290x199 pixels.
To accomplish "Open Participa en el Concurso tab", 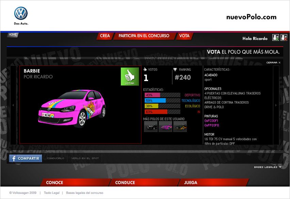I will pyautogui.click(x=144, y=36).
